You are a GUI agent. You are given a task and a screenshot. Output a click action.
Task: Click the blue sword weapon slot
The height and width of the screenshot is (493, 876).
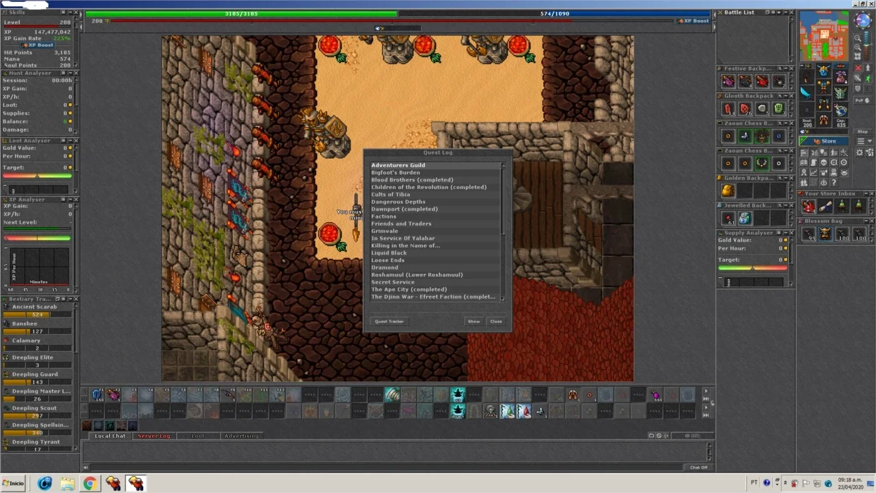tap(807, 94)
